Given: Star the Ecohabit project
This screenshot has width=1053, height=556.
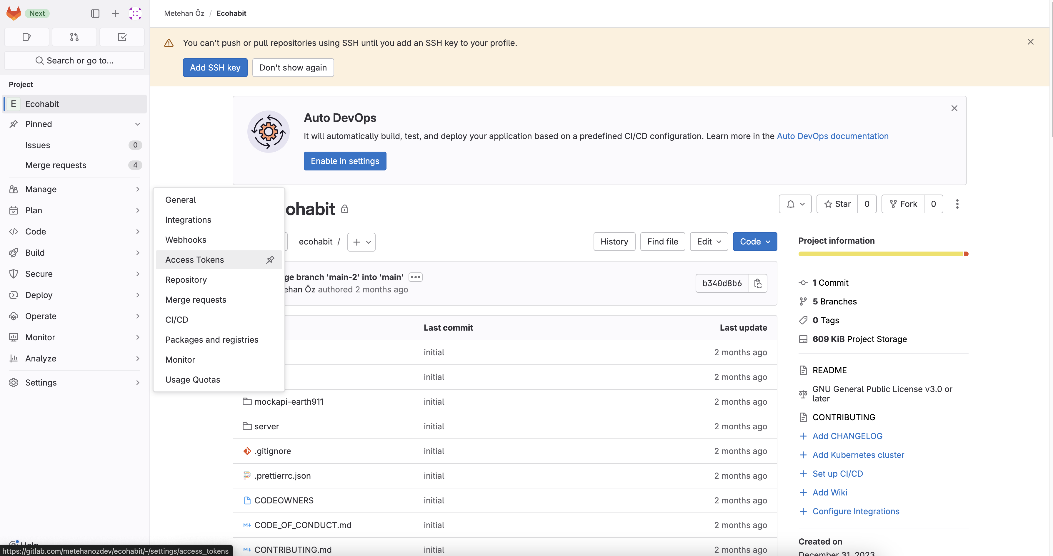Looking at the screenshot, I should tap(837, 204).
